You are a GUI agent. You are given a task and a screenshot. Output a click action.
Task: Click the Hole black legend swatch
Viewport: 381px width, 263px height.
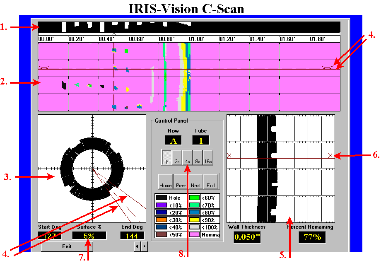coord(162,198)
